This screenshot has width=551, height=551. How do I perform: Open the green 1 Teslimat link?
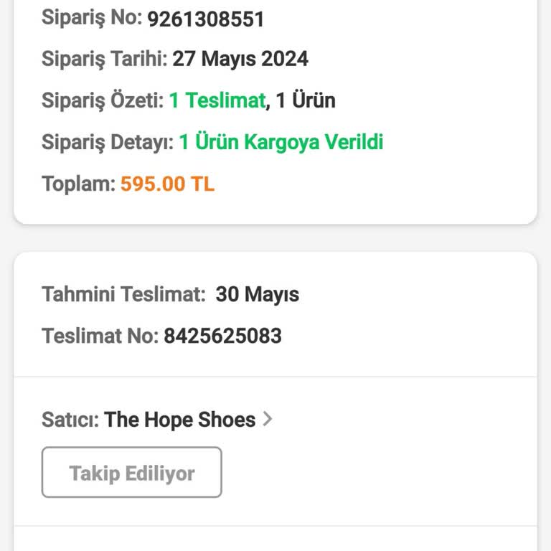(x=217, y=100)
